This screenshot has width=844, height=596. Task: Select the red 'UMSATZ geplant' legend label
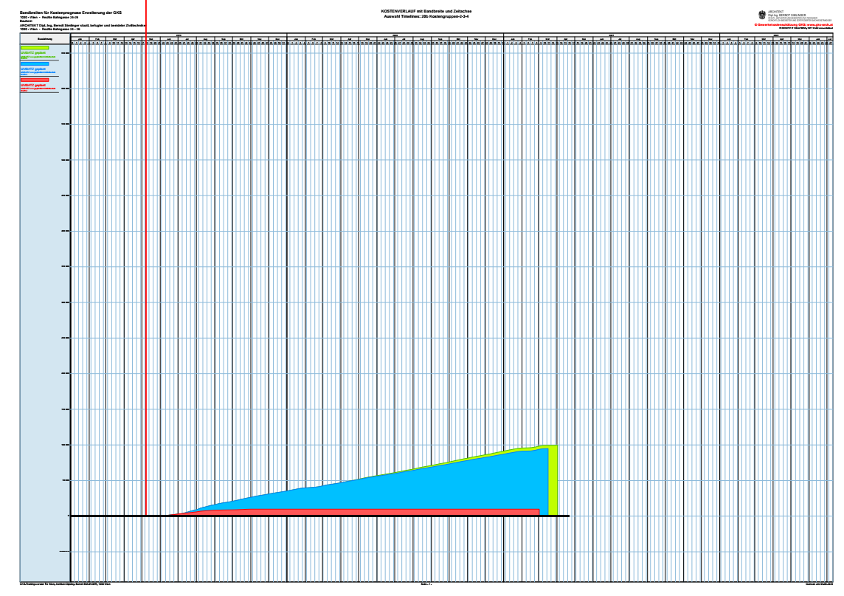coord(33,85)
